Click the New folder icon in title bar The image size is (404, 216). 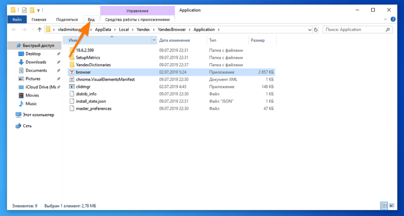(32, 10)
